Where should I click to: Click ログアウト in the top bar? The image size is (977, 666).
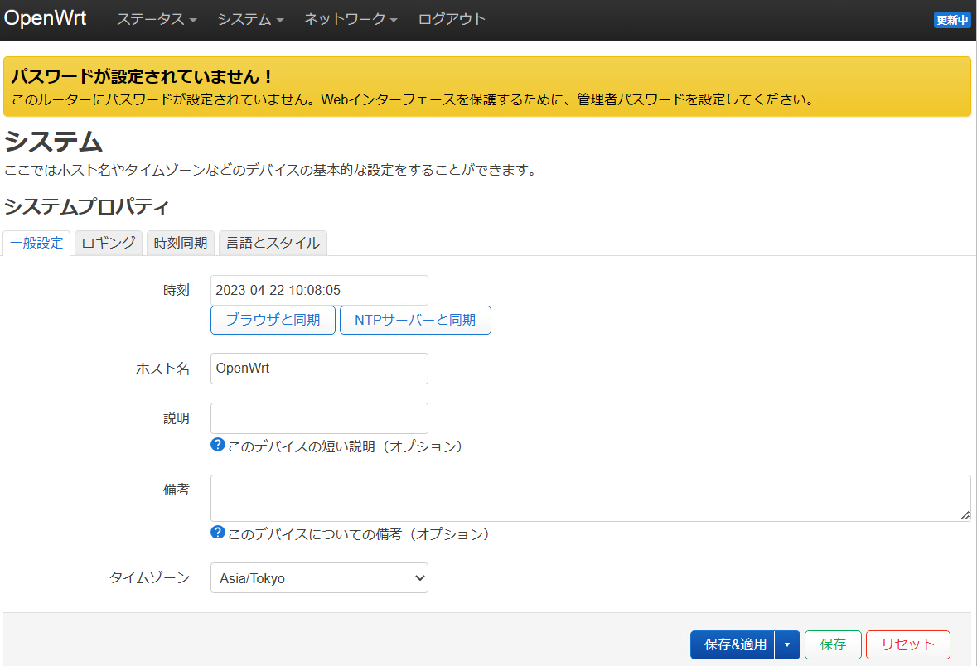(x=452, y=19)
